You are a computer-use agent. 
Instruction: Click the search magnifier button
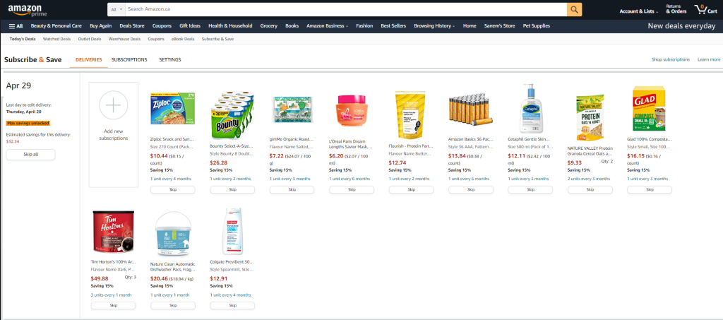tap(574, 9)
